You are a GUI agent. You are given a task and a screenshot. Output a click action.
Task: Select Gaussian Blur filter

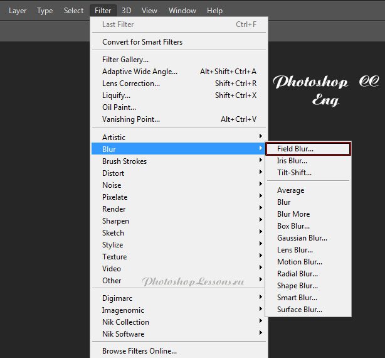[x=302, y=238]
